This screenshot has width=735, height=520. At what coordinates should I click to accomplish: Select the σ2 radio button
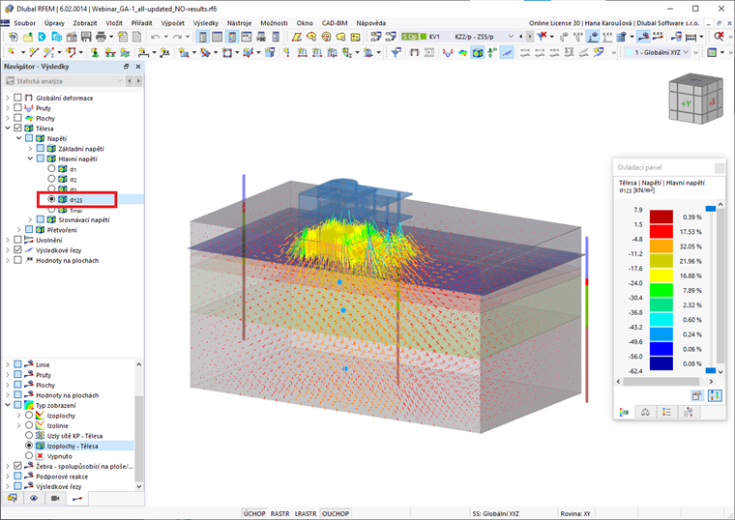click(x=51, y=179)
